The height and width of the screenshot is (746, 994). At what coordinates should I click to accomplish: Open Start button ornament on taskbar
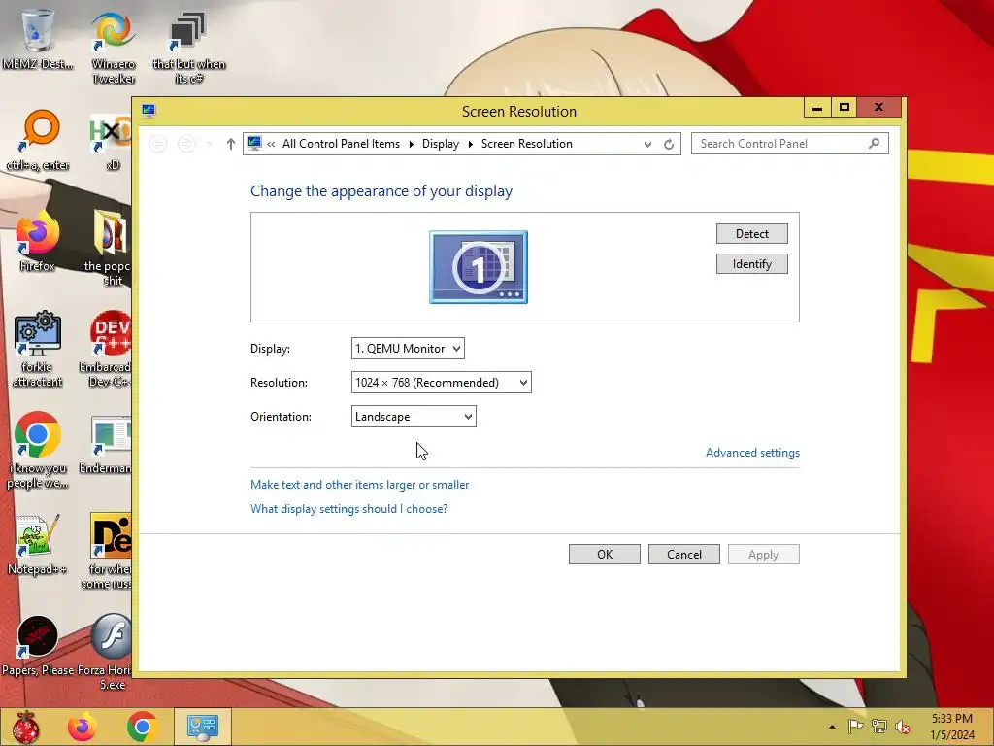(25, 727)
